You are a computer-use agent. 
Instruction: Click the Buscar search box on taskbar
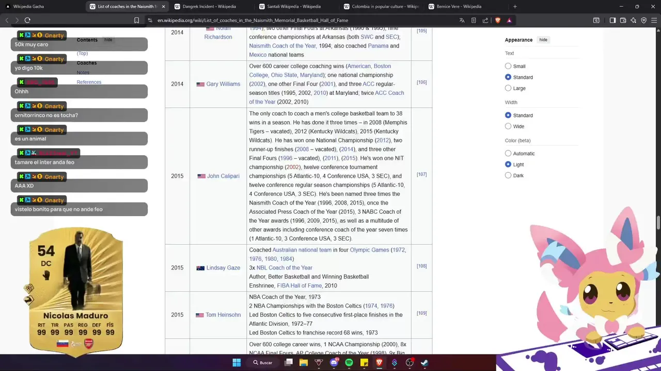263,363
